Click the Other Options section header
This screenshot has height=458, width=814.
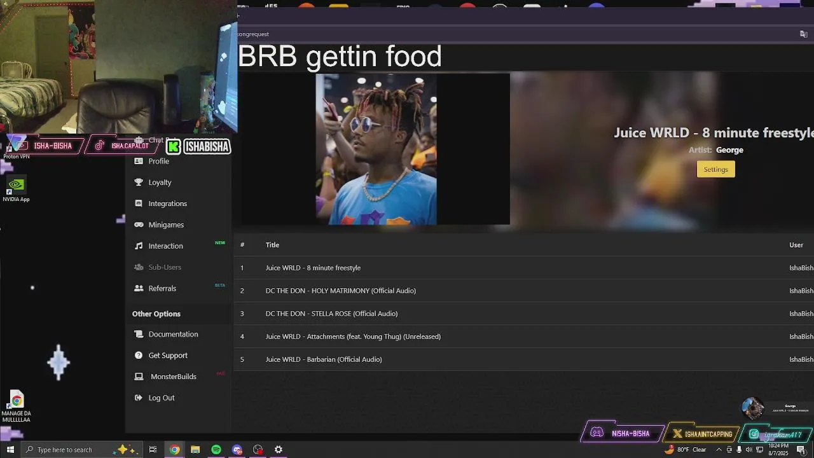(156, 314)
